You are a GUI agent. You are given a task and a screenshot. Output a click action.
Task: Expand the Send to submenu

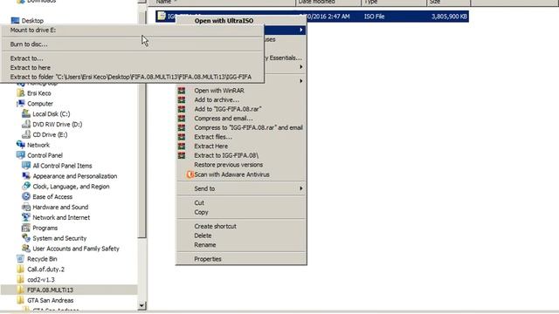241,188
